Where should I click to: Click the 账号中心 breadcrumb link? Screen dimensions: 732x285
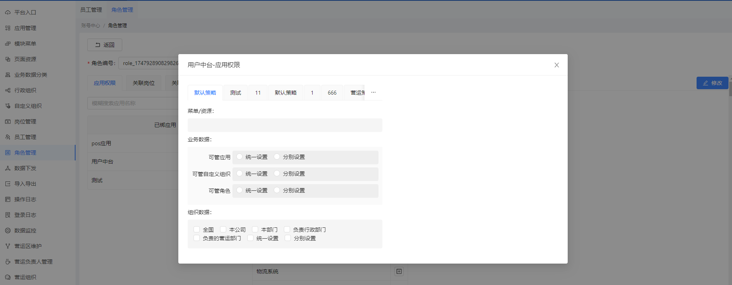[x=91, y=25]
